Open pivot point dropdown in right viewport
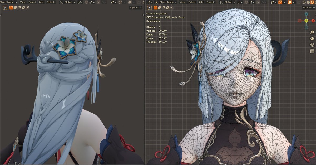The height and width of the screenshot is (165, 316). coord(240,2)
